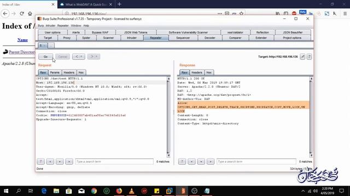Switch to the Extender tab
350x196 pixels.
tap(261, 38)
